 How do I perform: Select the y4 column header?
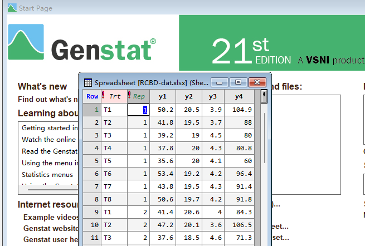239,96
